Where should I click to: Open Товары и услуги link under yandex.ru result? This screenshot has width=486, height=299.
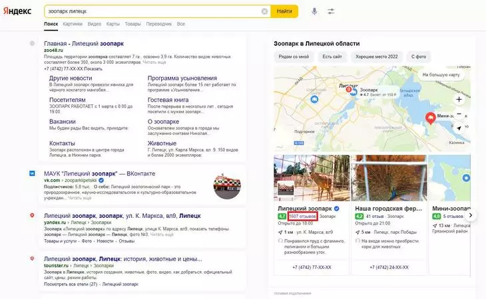pos(60,241)
